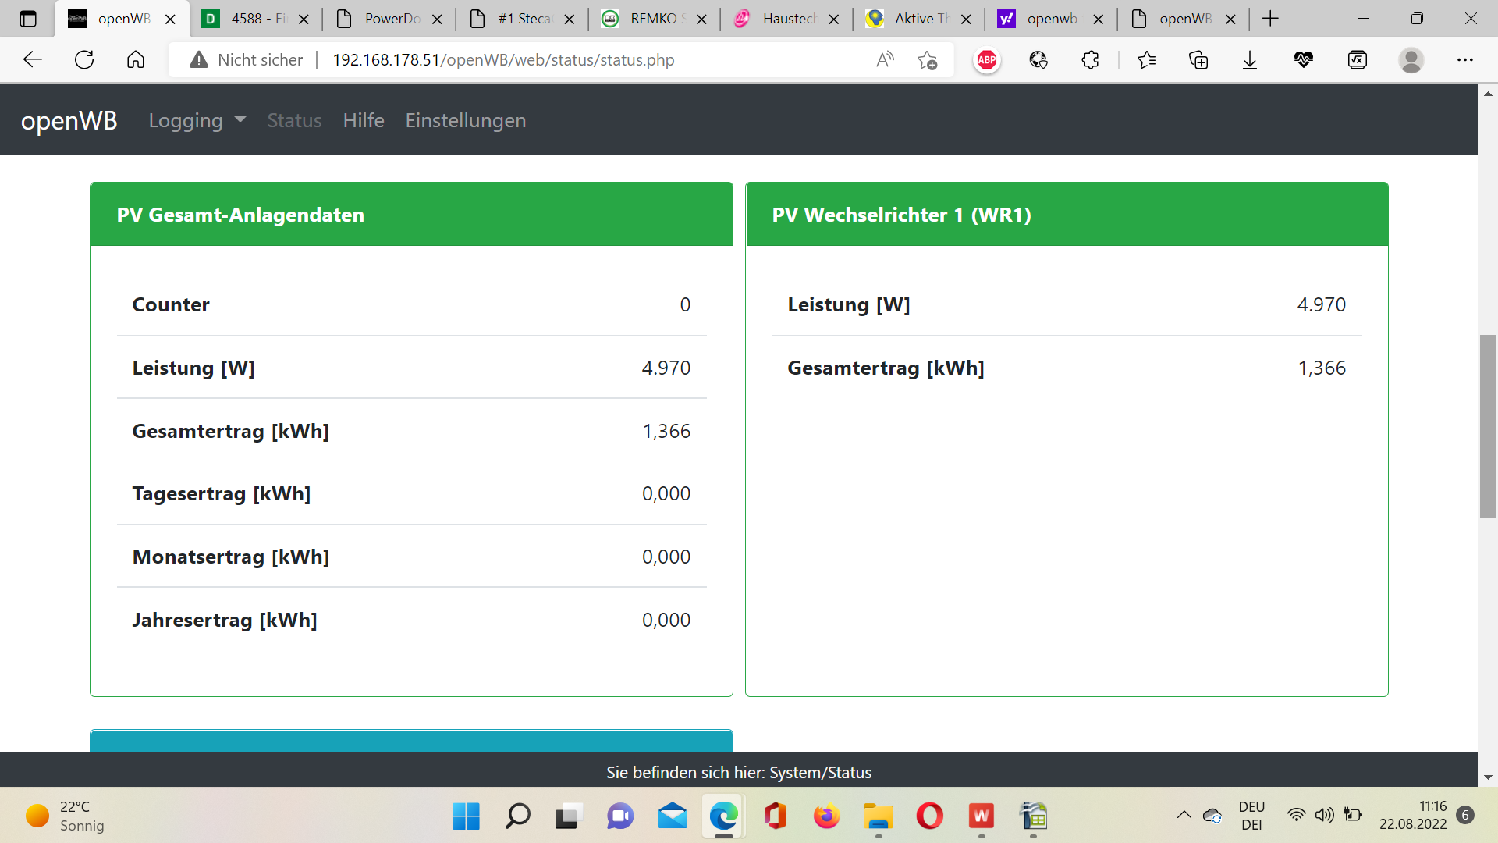Open the Hilfe menu item
The width and height of the screenshot is (1498, 843).
click(x=364, y=120)
